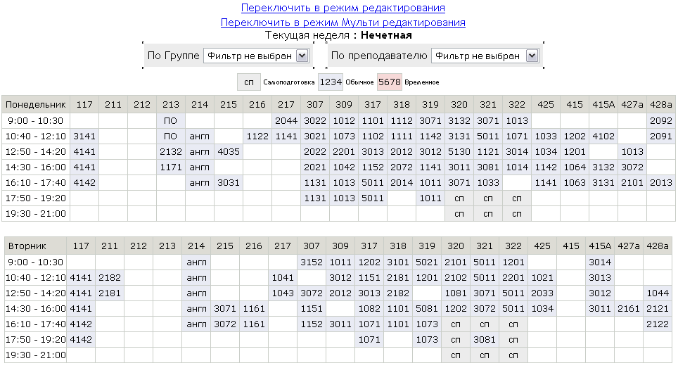Select cell '2161' in Tuesday room 427a
This screenshot has height=368, width=678.
click(x=629, y=309)
